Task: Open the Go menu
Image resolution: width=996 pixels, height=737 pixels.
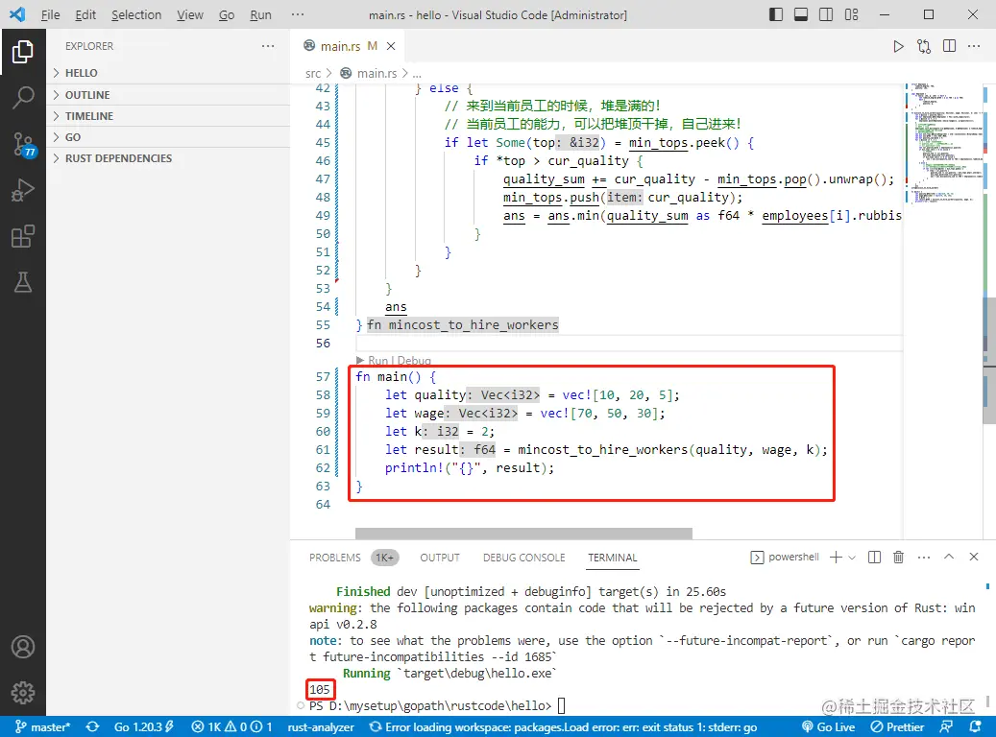Action: pyautogui.click(x=227, y=14)
